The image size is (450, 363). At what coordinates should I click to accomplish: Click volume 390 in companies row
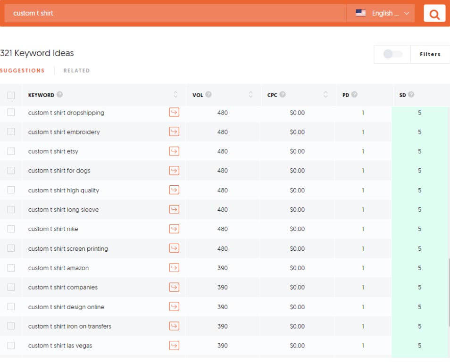(223, 287)
